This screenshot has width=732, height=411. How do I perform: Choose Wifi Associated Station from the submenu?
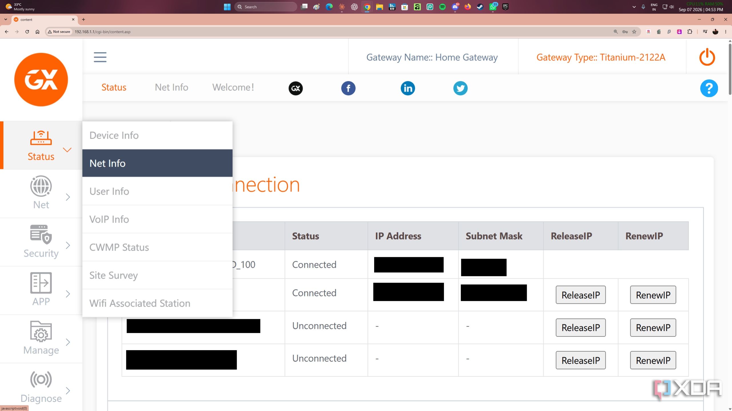[x=157, y=303]
